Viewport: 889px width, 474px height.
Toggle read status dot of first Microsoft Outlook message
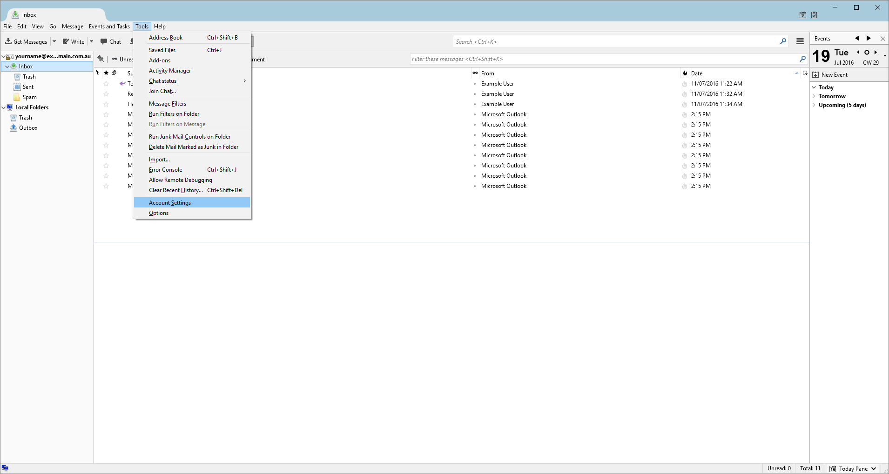[x=475, y=114]
